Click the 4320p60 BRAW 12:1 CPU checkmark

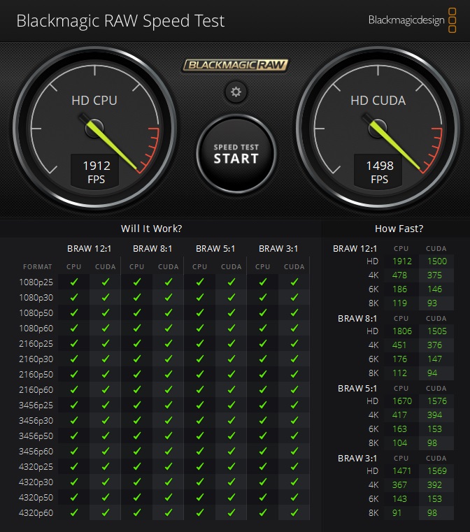pos(74,512)
